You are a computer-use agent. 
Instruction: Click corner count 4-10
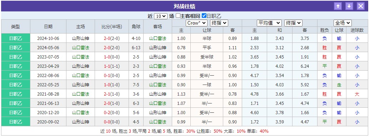click(x=136, y=38)
